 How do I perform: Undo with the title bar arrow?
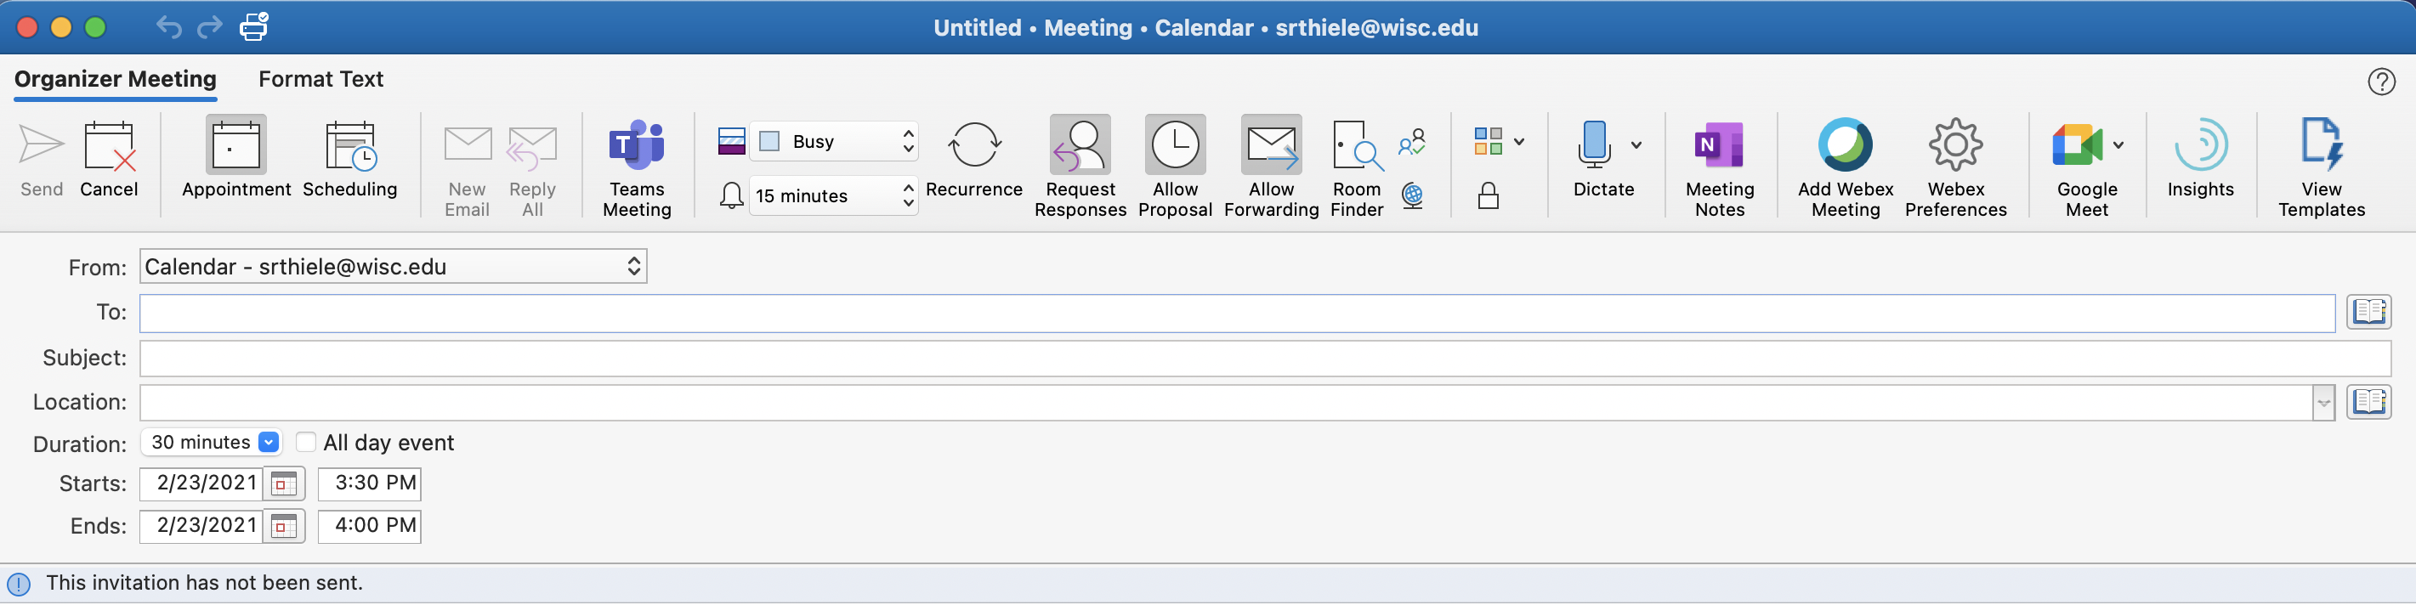169,27
